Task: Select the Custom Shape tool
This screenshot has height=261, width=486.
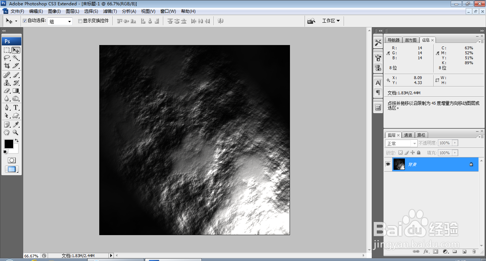Action: click(x=16, y=115)
